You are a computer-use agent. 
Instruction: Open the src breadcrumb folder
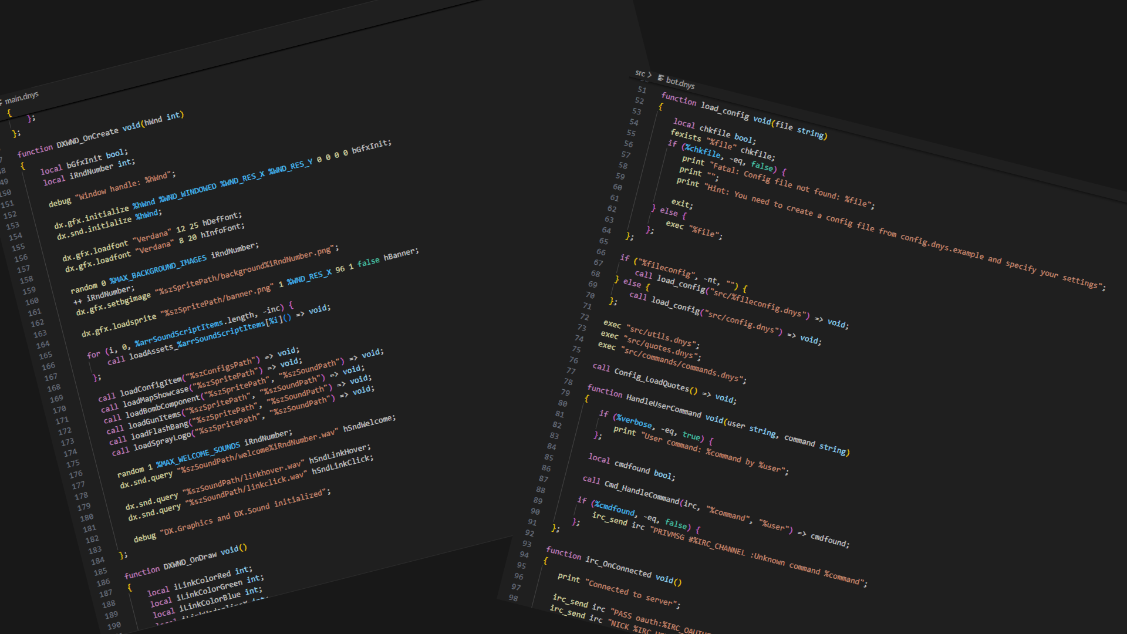coord(640,73)
